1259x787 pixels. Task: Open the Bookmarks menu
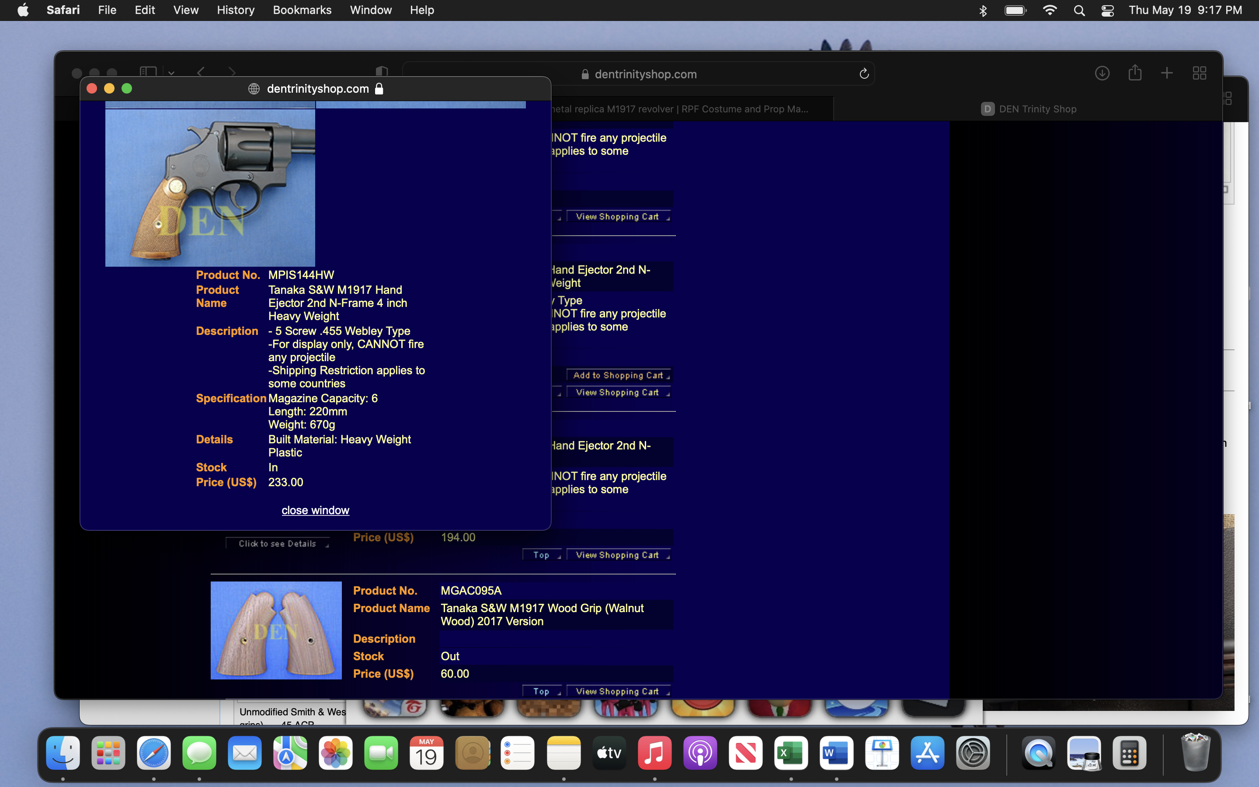(302, 10)
